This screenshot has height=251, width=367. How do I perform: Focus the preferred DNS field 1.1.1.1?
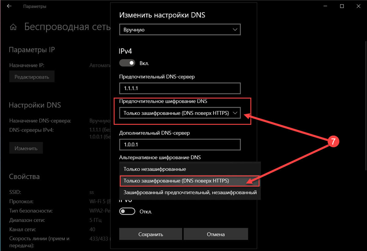(180, 88)
